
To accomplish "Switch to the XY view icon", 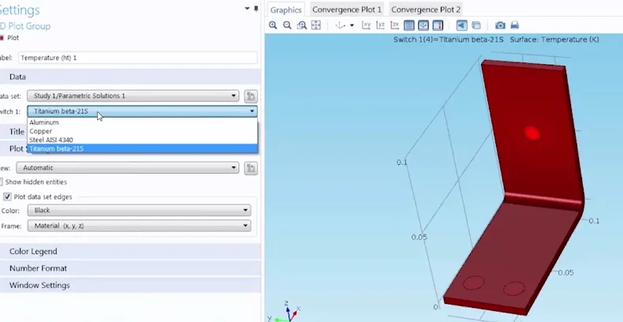I will point(367,26).
